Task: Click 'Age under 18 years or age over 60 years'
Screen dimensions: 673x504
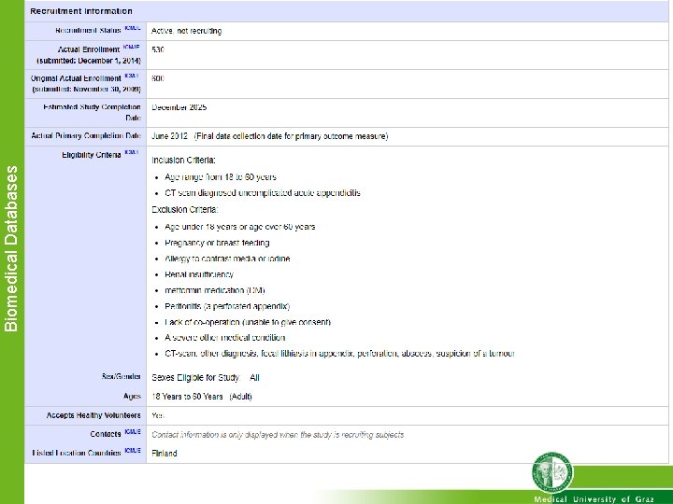Action: [x=240, y=227]
